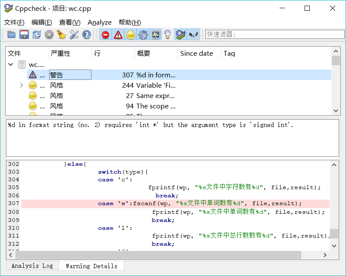Click the warning message text box
Screen dimensions: 346x276
[x=173, y=138]
